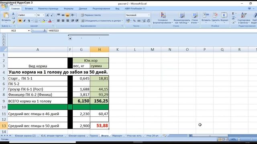
Task: Toggle Bold (Ж) formatting
Action: [20, 21]
